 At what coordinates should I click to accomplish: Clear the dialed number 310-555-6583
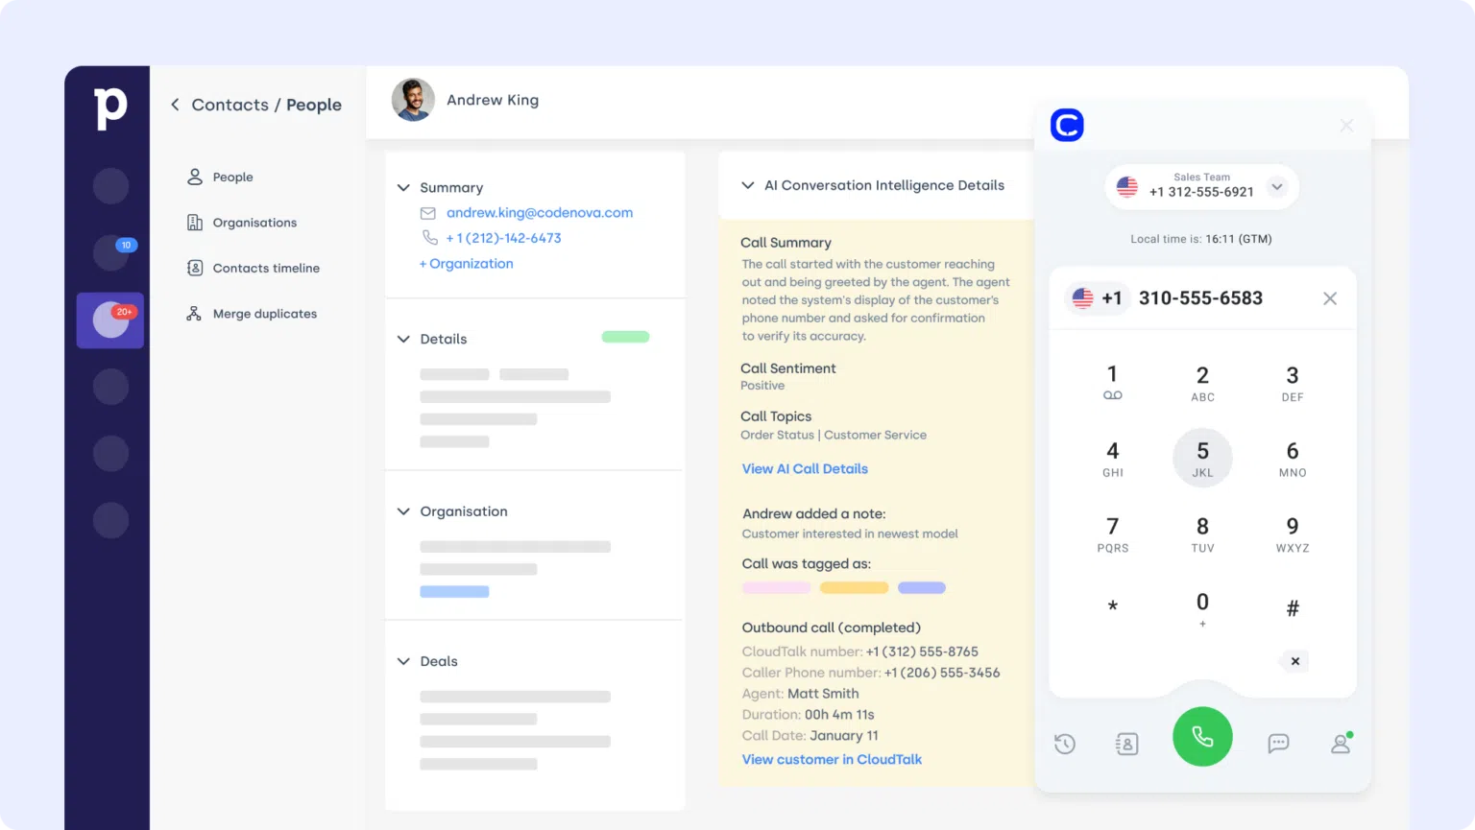click(1329, 298)
